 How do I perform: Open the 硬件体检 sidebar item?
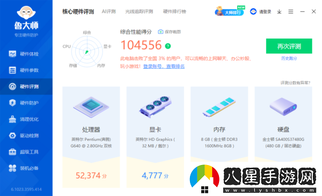coord(26,54)
